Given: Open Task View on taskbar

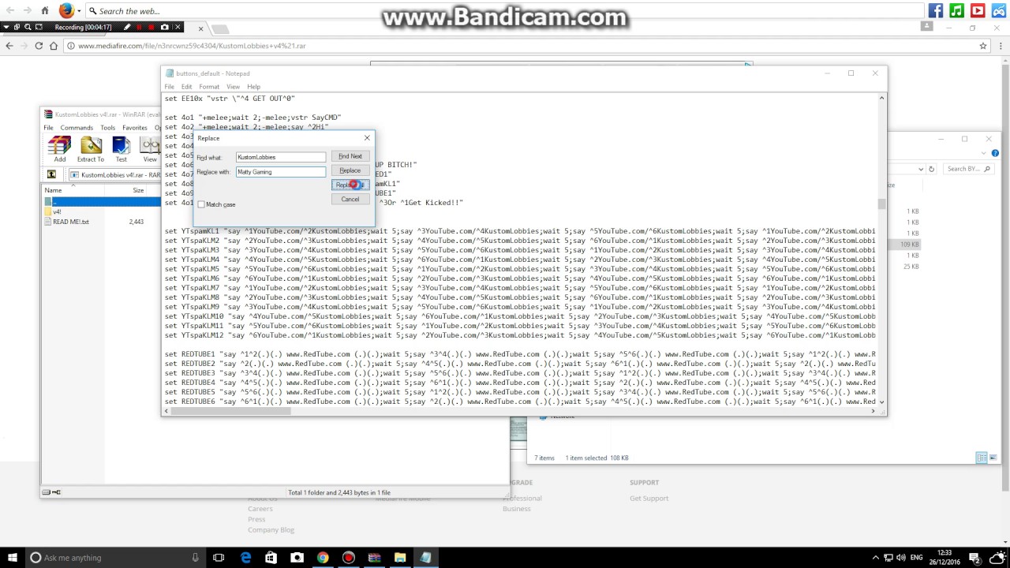Looking at the screenshot, I should point(219,558).
